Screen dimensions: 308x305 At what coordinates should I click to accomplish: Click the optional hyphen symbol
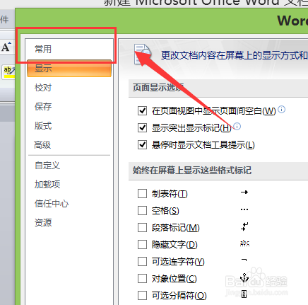click(x=244, y=260)
